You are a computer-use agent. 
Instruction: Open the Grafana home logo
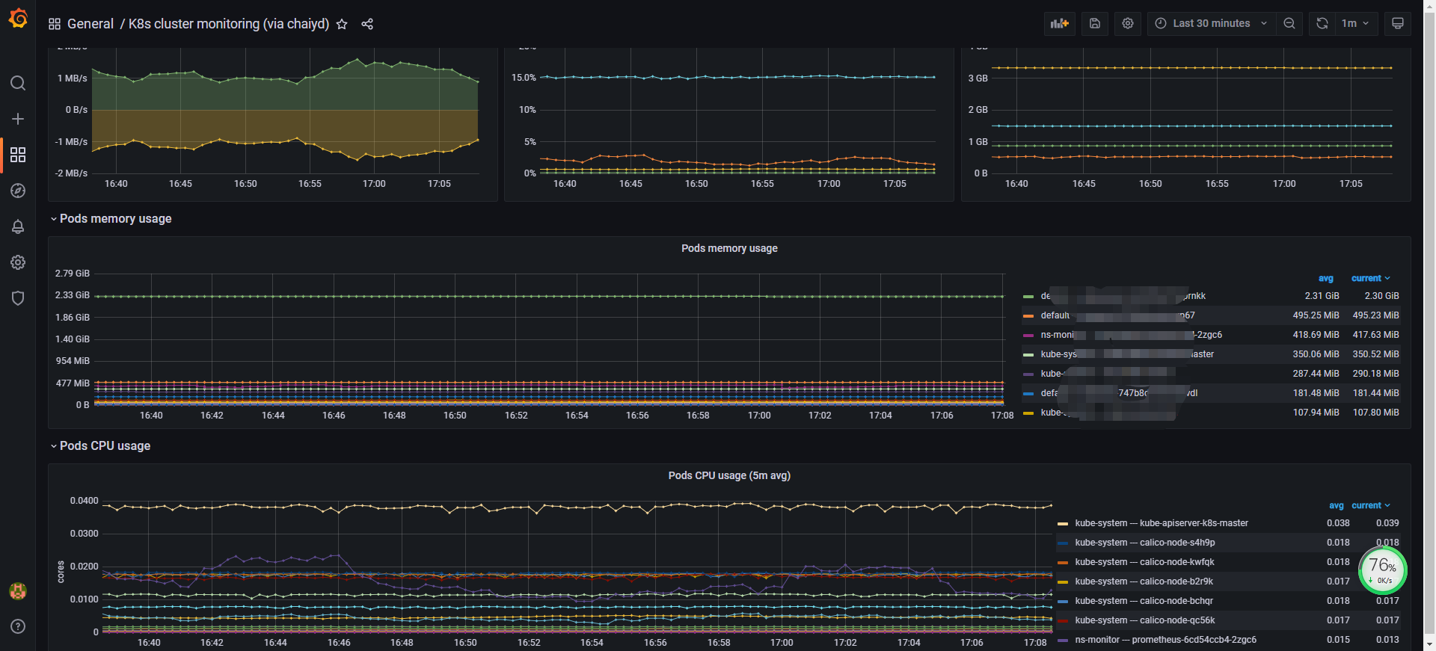18,18
